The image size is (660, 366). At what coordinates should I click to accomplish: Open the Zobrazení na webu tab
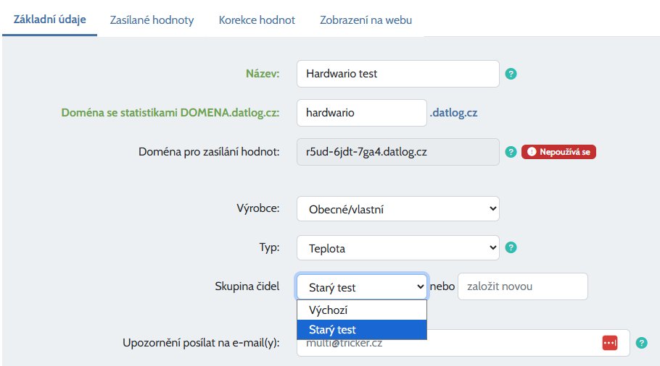tap(366, 20)
